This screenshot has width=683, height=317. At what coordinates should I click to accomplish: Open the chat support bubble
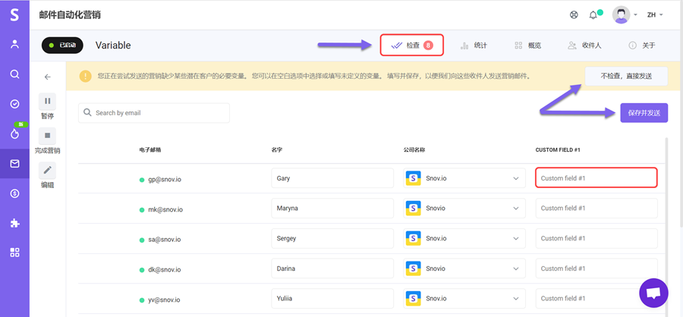(x=653, y=293)
